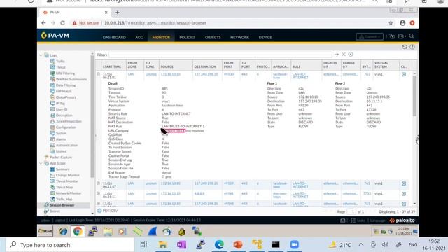The image size is (448, 252).
Task: Clear filter X icon
Action: click(344, 55)
